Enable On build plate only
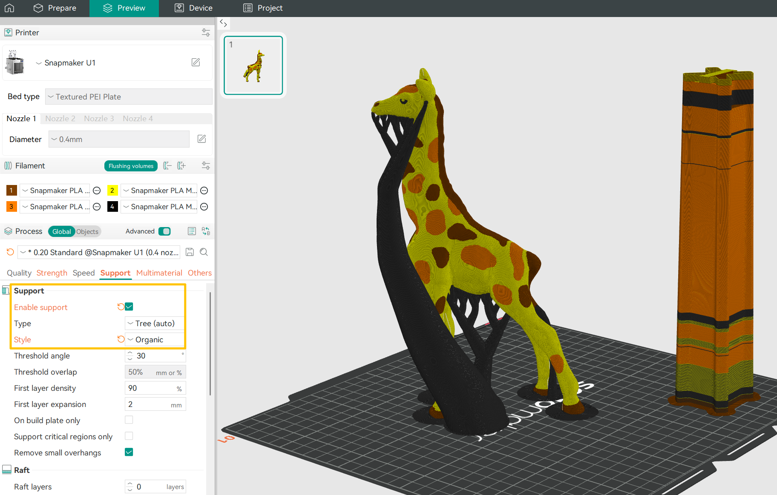 pyautogui.click(x=129, y=420)
